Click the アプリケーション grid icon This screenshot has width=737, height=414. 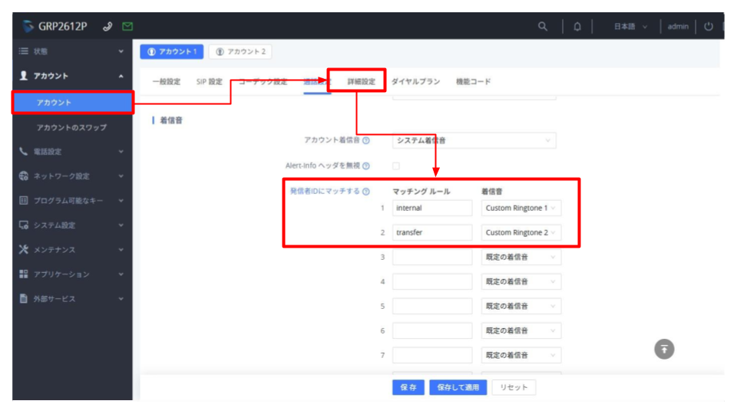[x=24, y=274]
